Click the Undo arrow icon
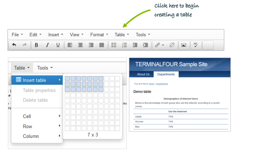The image size is (254, 152). (x=14, y=45)
